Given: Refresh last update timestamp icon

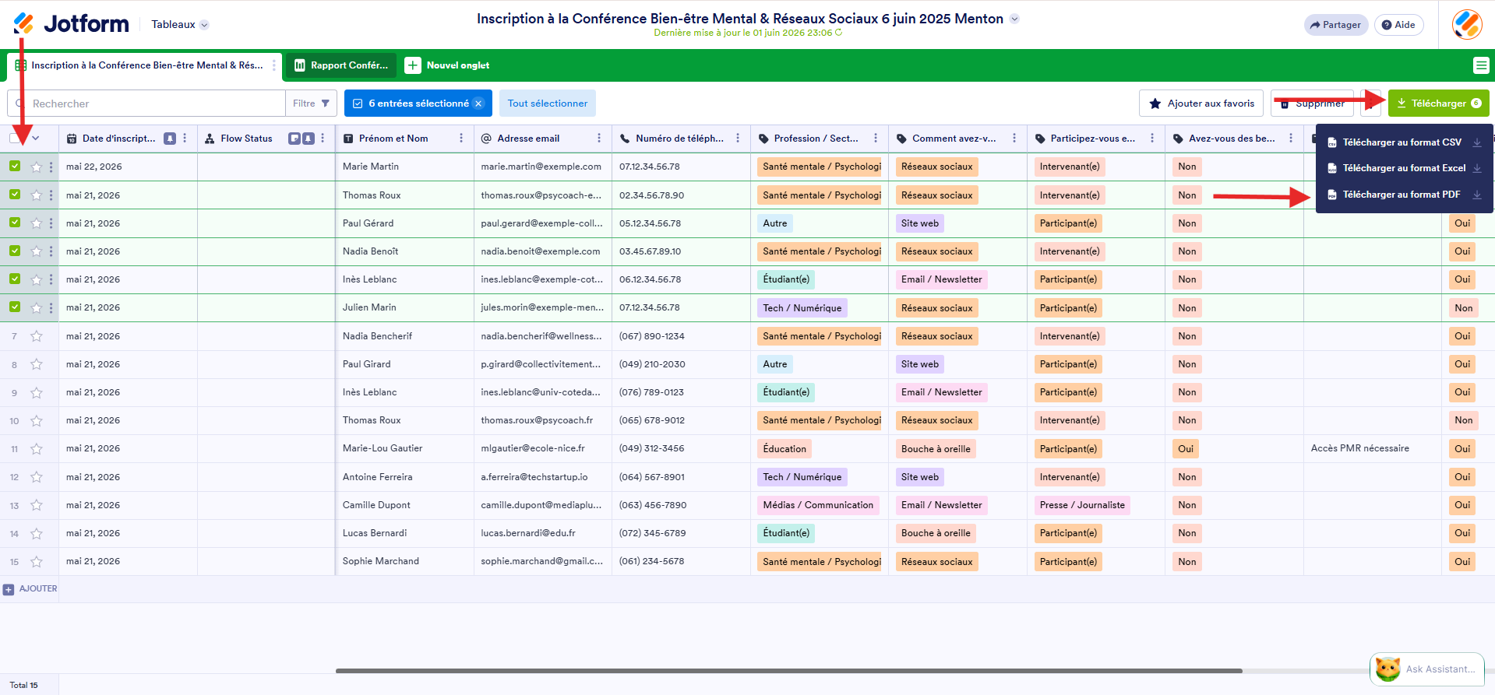Looking at the screenshot, I should [x=839, y=33].
